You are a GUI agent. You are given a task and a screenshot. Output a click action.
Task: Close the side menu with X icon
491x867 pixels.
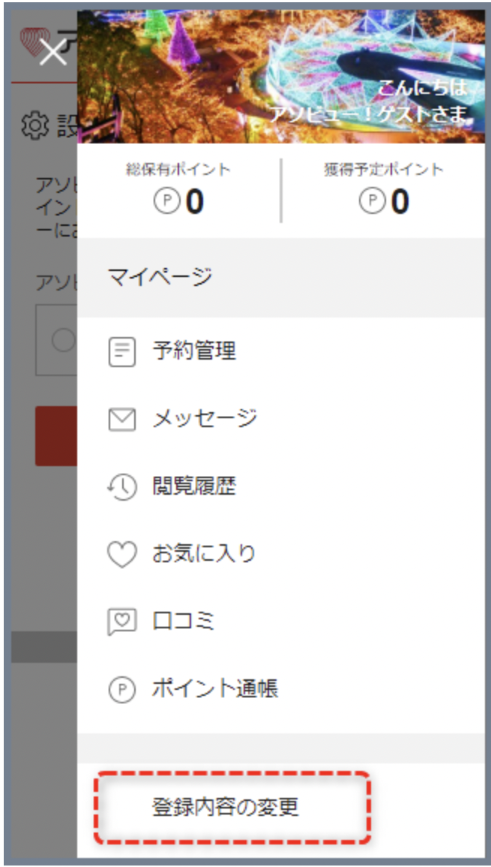coord(53,53)
